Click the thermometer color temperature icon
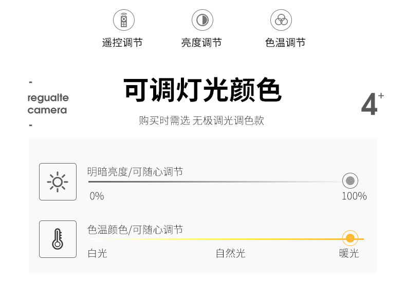This screenshot has height=283, width=406. (58, 239)
